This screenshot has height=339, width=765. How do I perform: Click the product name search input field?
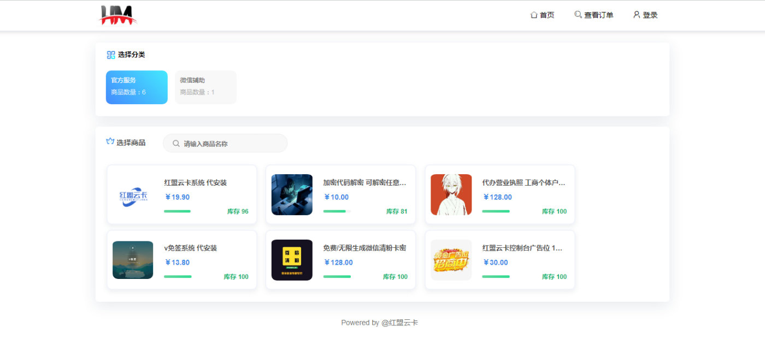point(229,143)
